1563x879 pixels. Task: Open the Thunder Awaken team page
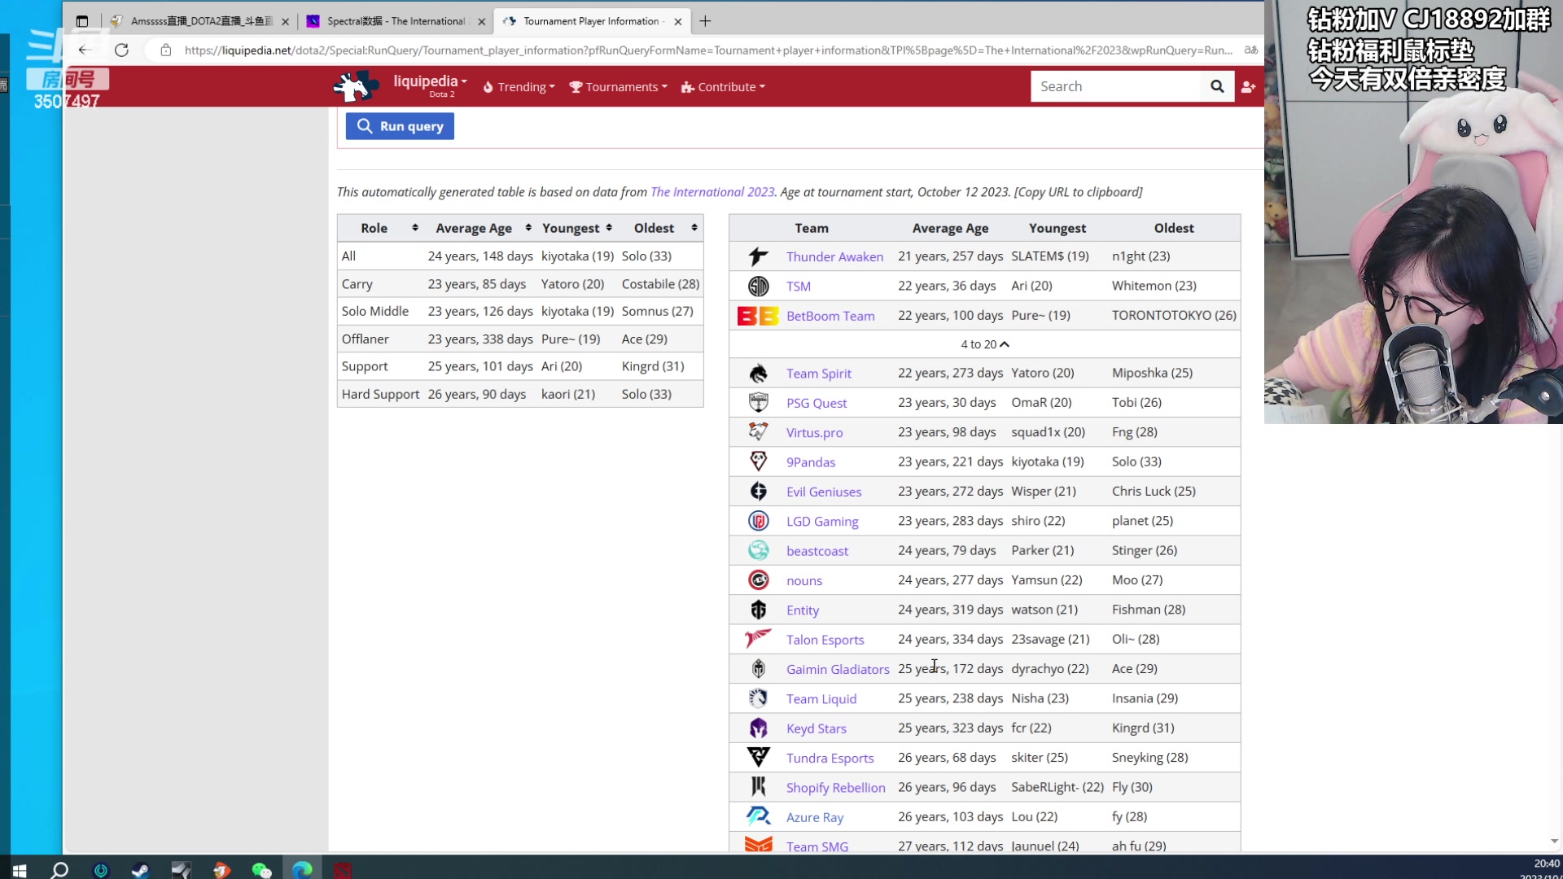(x=834, y=256)
